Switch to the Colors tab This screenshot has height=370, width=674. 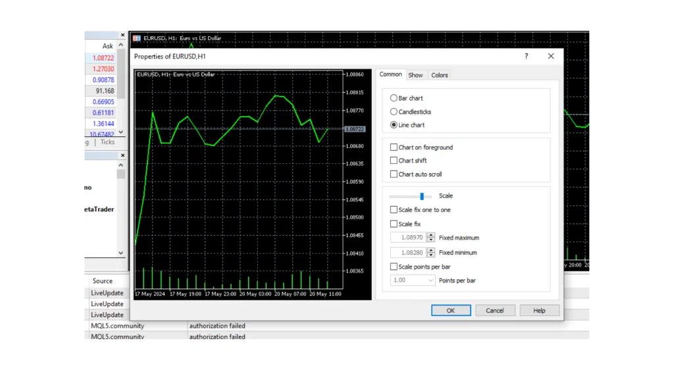tap(440, 75)
